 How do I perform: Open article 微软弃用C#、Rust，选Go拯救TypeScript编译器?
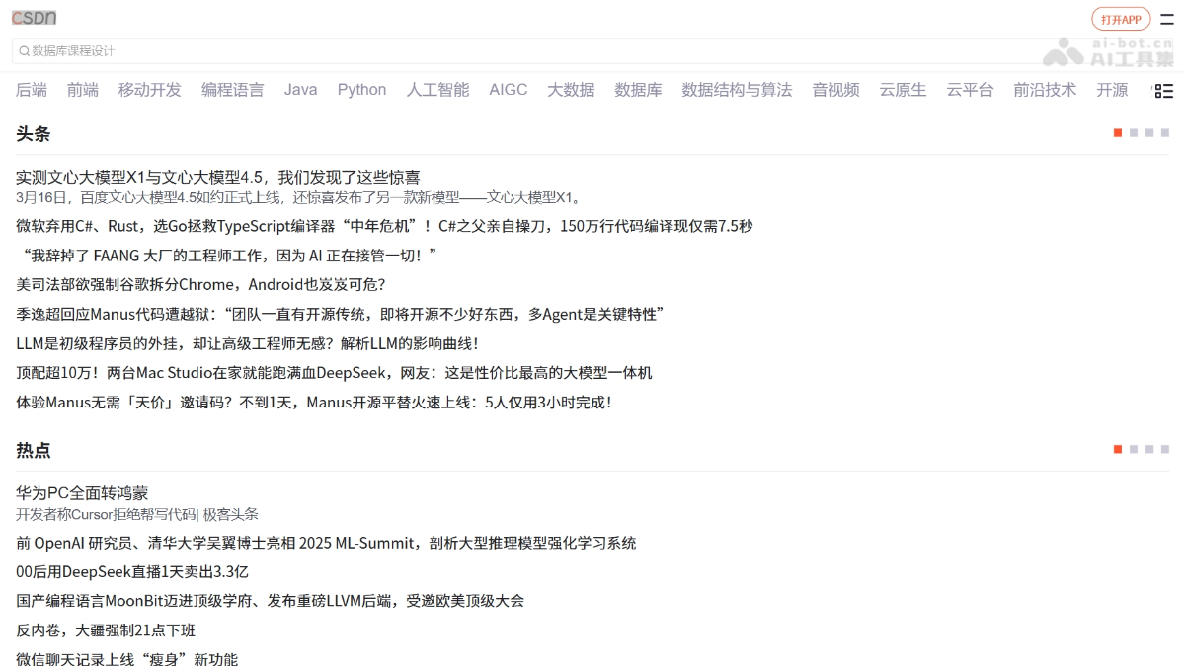click(384, 226)
